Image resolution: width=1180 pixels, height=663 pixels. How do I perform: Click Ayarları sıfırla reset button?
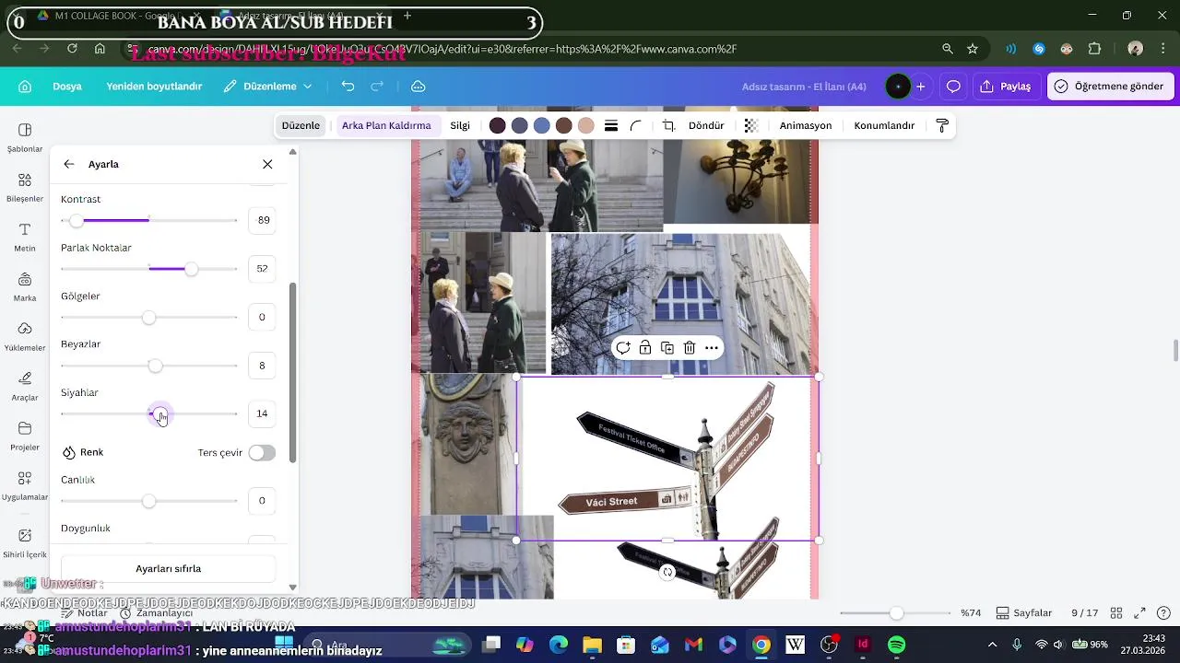(x=169, y=569)
